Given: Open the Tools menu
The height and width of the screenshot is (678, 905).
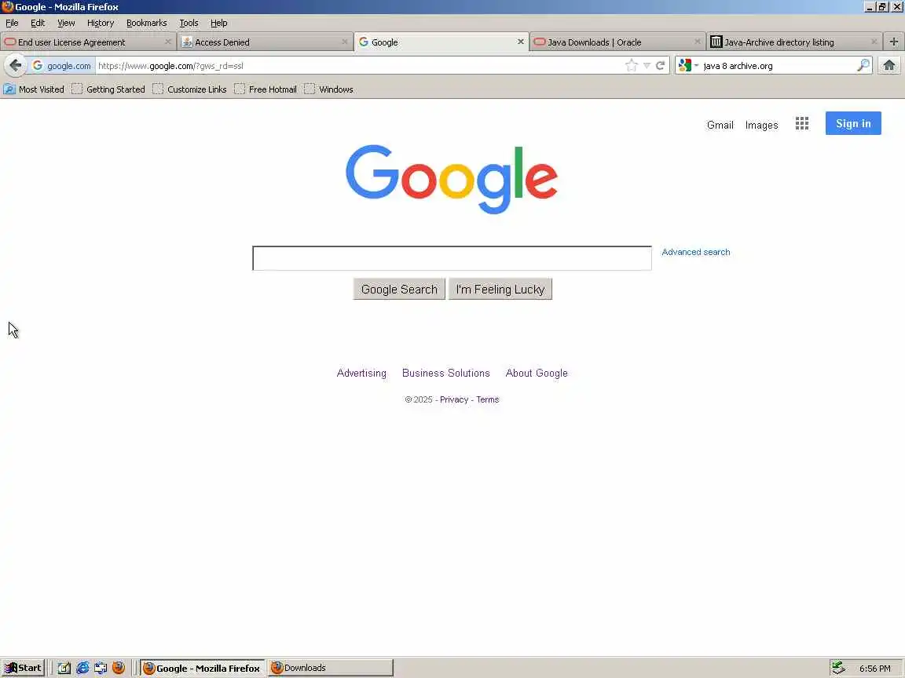Looking at the screenshot, I should [189, 23].
